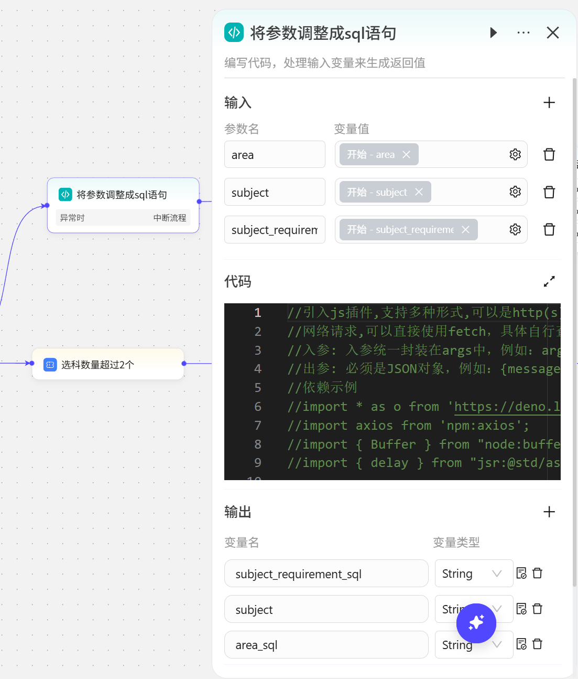Delete the subject_requirement input row
The width and height of the screenshot is (578, 679).
point(549,229)
